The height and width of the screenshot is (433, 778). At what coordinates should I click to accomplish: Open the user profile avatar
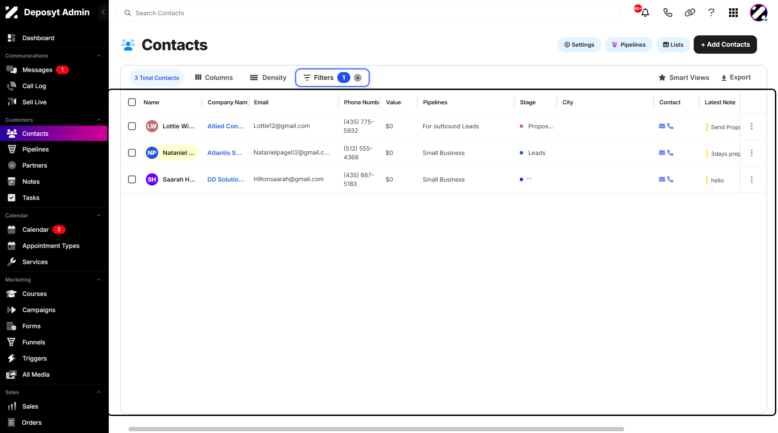pos(759,13)
